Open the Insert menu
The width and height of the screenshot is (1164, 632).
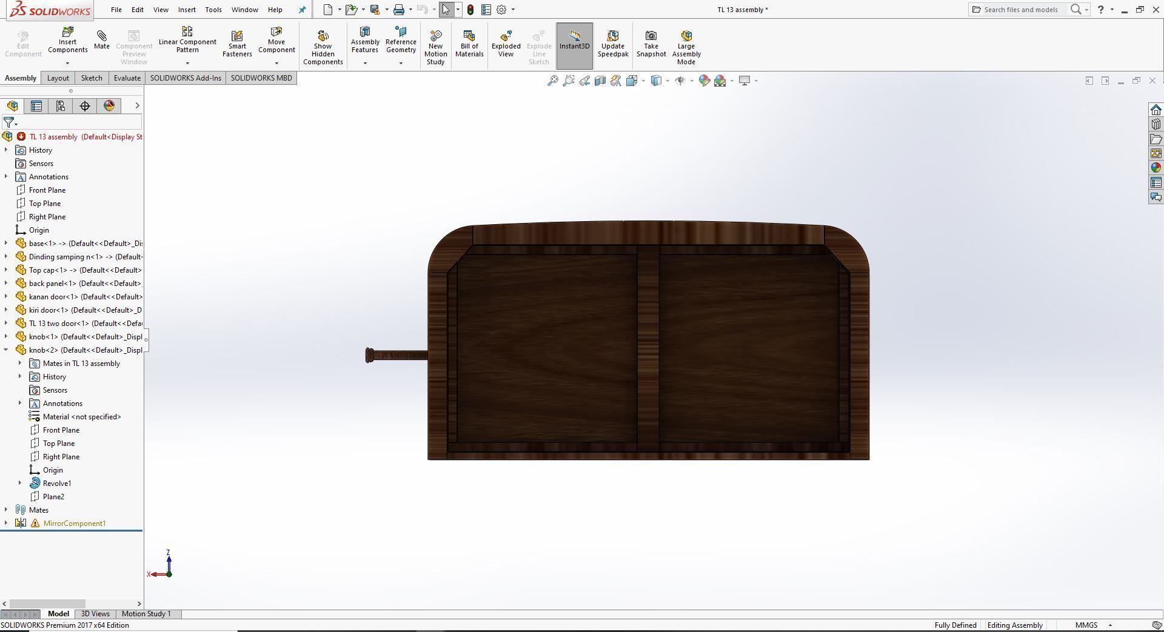[187, 10]
